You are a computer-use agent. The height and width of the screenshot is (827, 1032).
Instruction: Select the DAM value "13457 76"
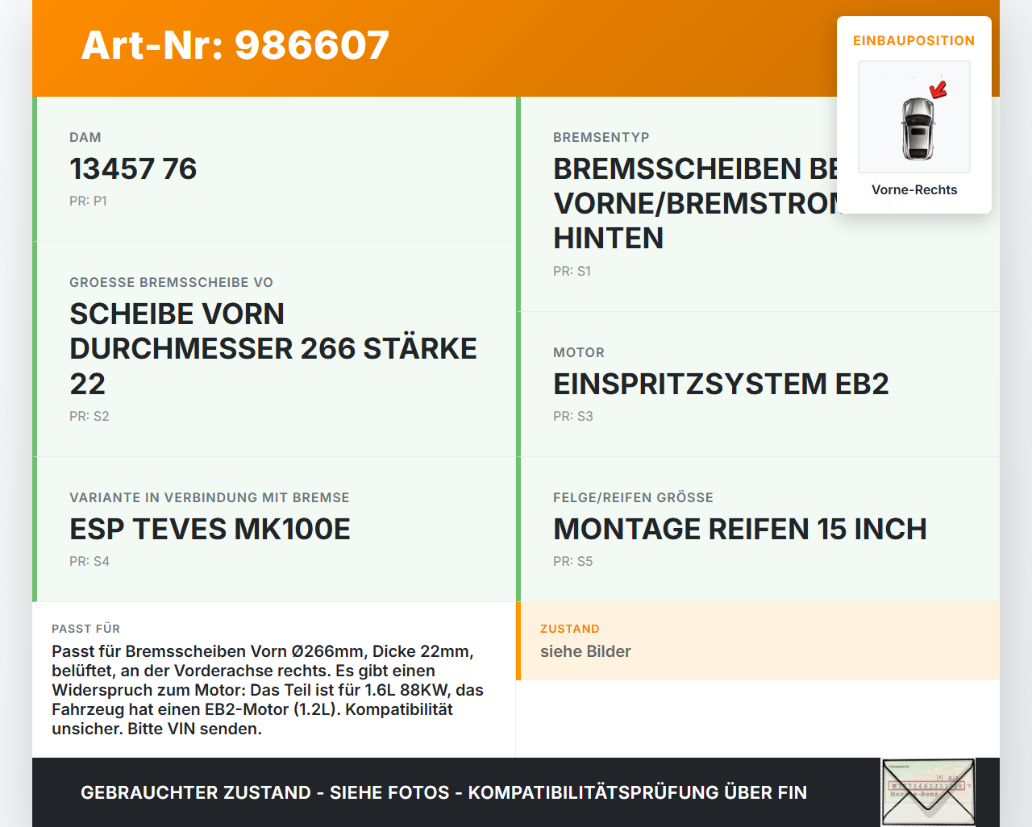133,169
